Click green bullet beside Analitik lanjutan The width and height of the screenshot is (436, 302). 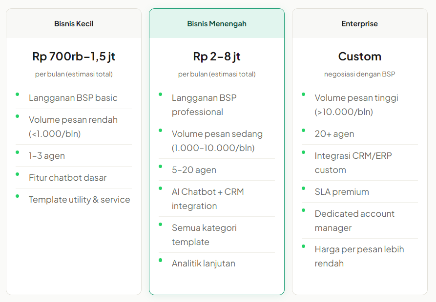tap(161, 260)
